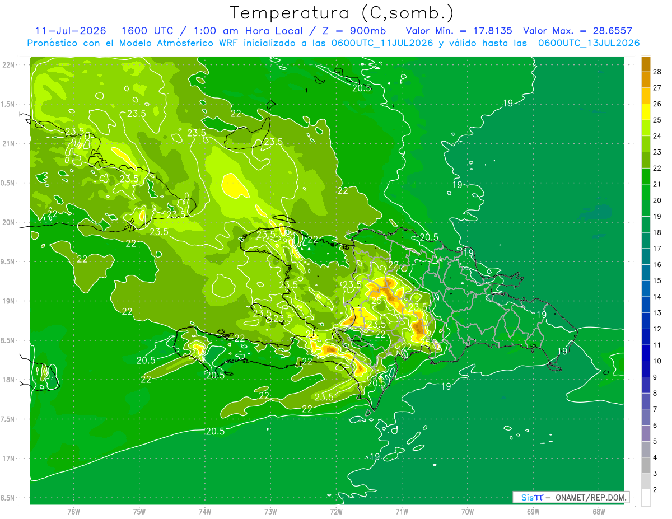Click the '75W' longitude axis label

(139, 511)
